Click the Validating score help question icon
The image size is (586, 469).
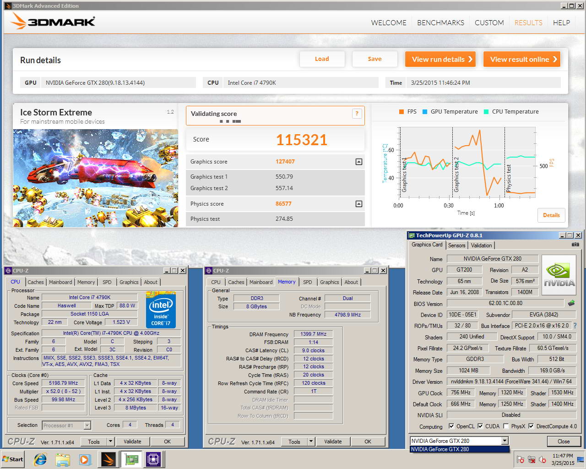click(357, 114)
